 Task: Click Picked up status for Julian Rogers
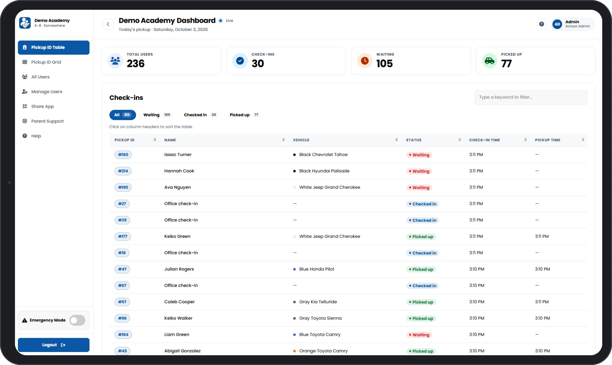421,269
